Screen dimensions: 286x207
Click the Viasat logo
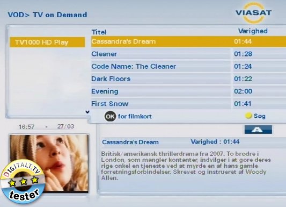pyautogui.click(x=253, y=13)
